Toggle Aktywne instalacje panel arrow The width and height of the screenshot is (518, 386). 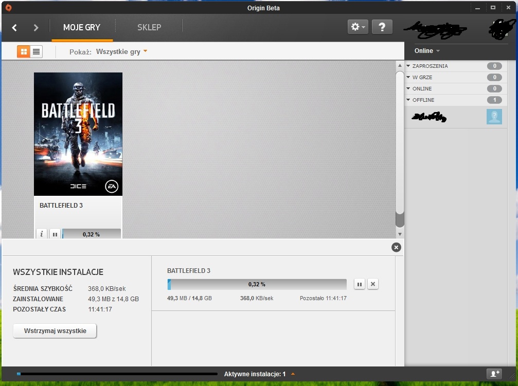pos(293,374)
